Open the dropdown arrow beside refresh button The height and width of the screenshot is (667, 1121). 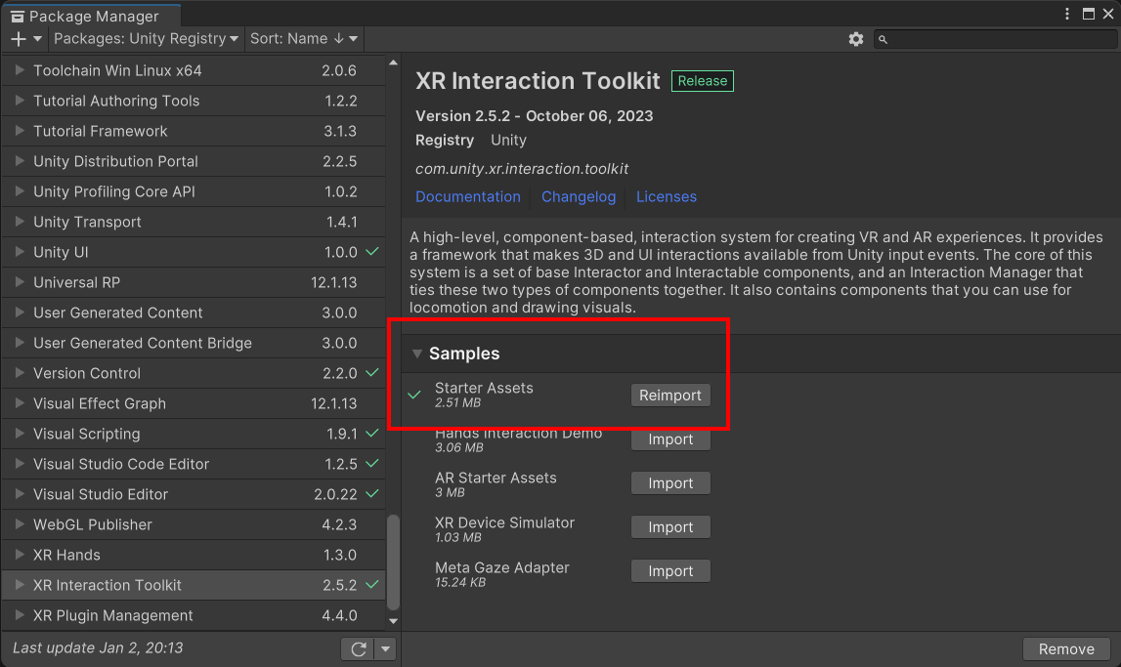(385, 649)
